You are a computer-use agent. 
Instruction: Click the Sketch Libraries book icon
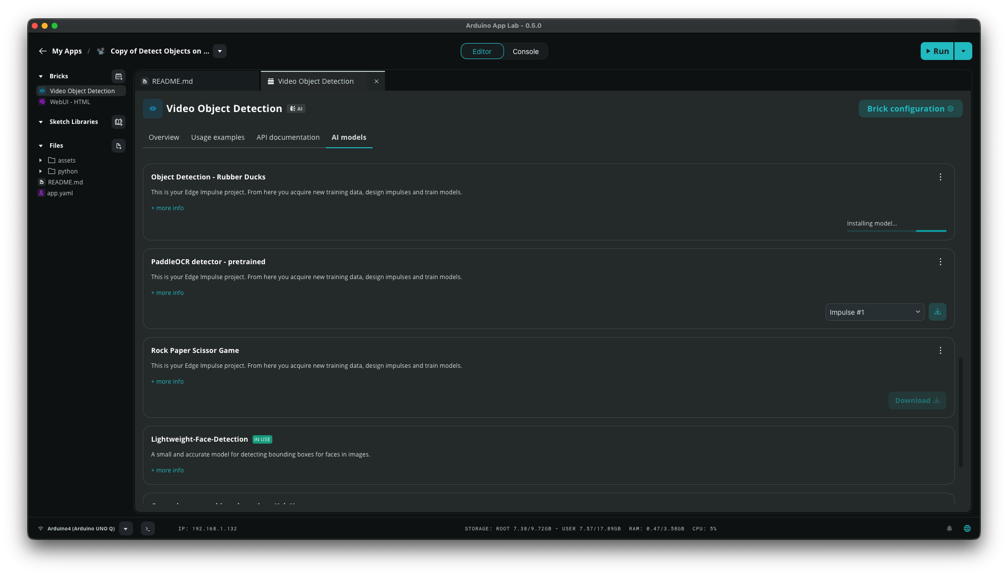[119, 122]
